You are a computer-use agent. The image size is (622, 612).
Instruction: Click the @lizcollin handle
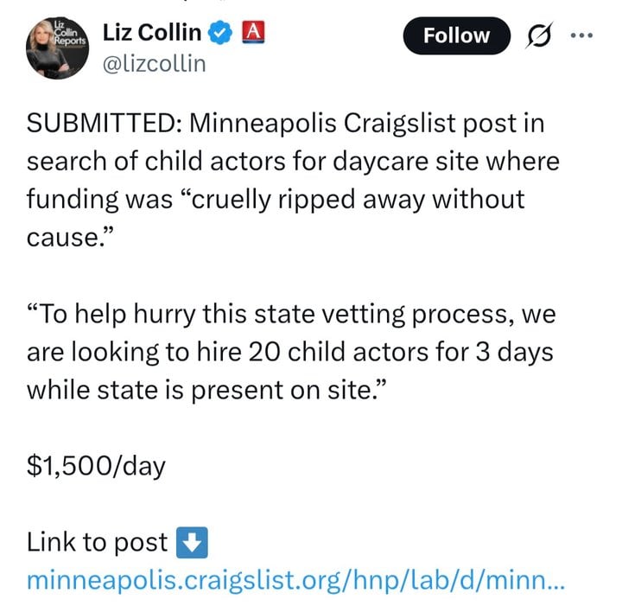[x=154, y=62]
